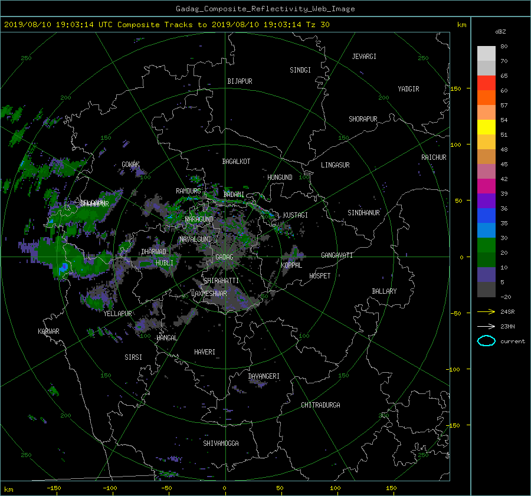Click the yellow 24SR arrow legend icon
The height and width of the screenshot is (496, 531).
pyautogui.click(x=486, y=311)
